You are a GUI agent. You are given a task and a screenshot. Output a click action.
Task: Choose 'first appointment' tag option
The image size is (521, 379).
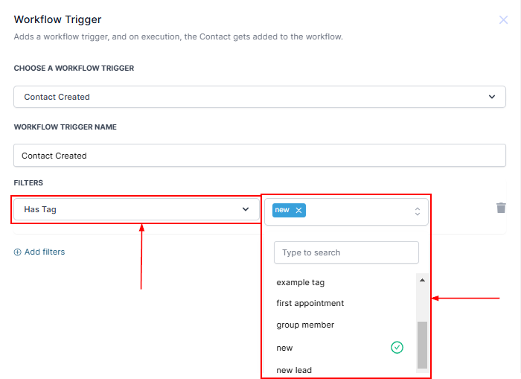[x=310, y=303]
